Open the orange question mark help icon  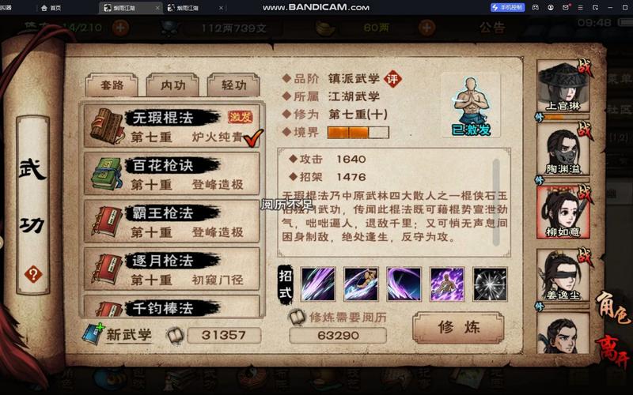(x=33, y=274)
